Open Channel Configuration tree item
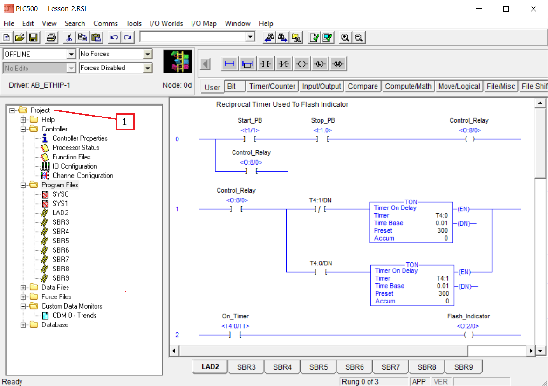Screen dimensions: 548x386 83,175
